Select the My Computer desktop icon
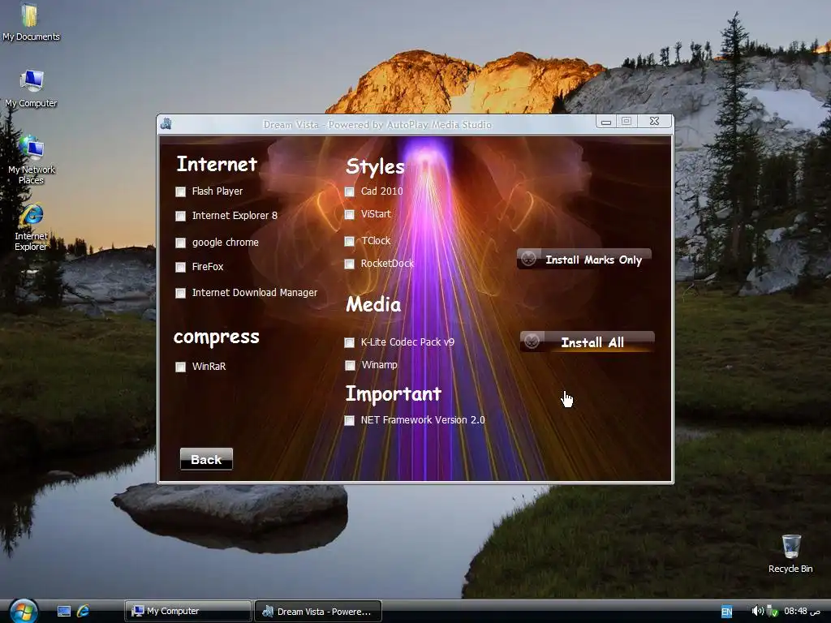Image resolution: width=831 pixels, height=623 pixels. tap(31, 88)
